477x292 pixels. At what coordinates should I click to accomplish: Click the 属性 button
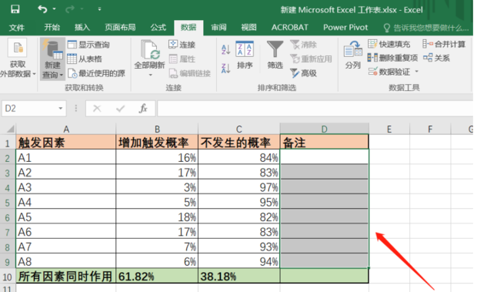182,59
